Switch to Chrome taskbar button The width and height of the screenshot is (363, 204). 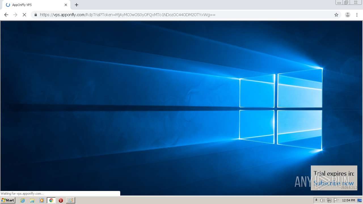point(51,200)
